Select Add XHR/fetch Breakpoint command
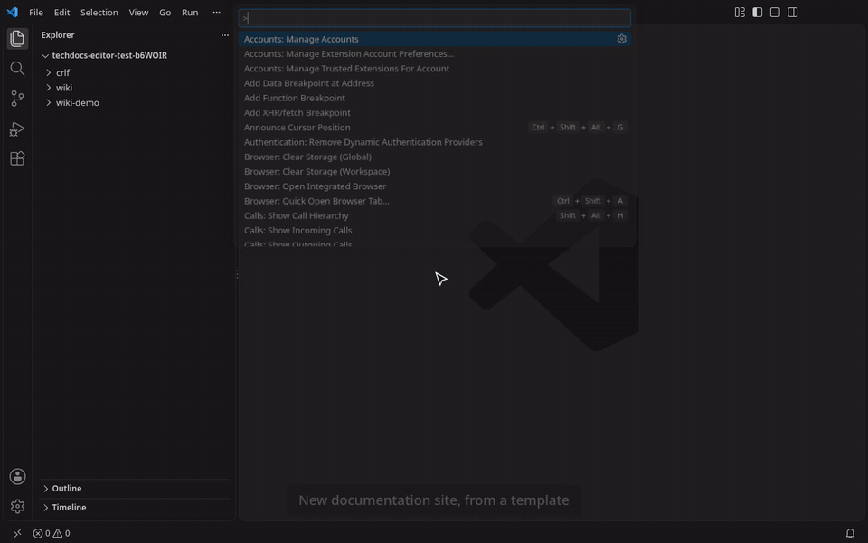 pyautogui.click(x=435, y=112)
